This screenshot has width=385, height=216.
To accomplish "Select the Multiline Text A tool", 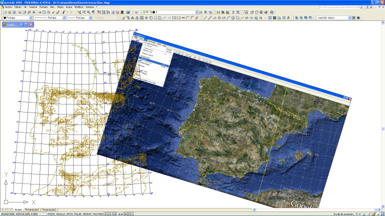I will tap(288, 17).
